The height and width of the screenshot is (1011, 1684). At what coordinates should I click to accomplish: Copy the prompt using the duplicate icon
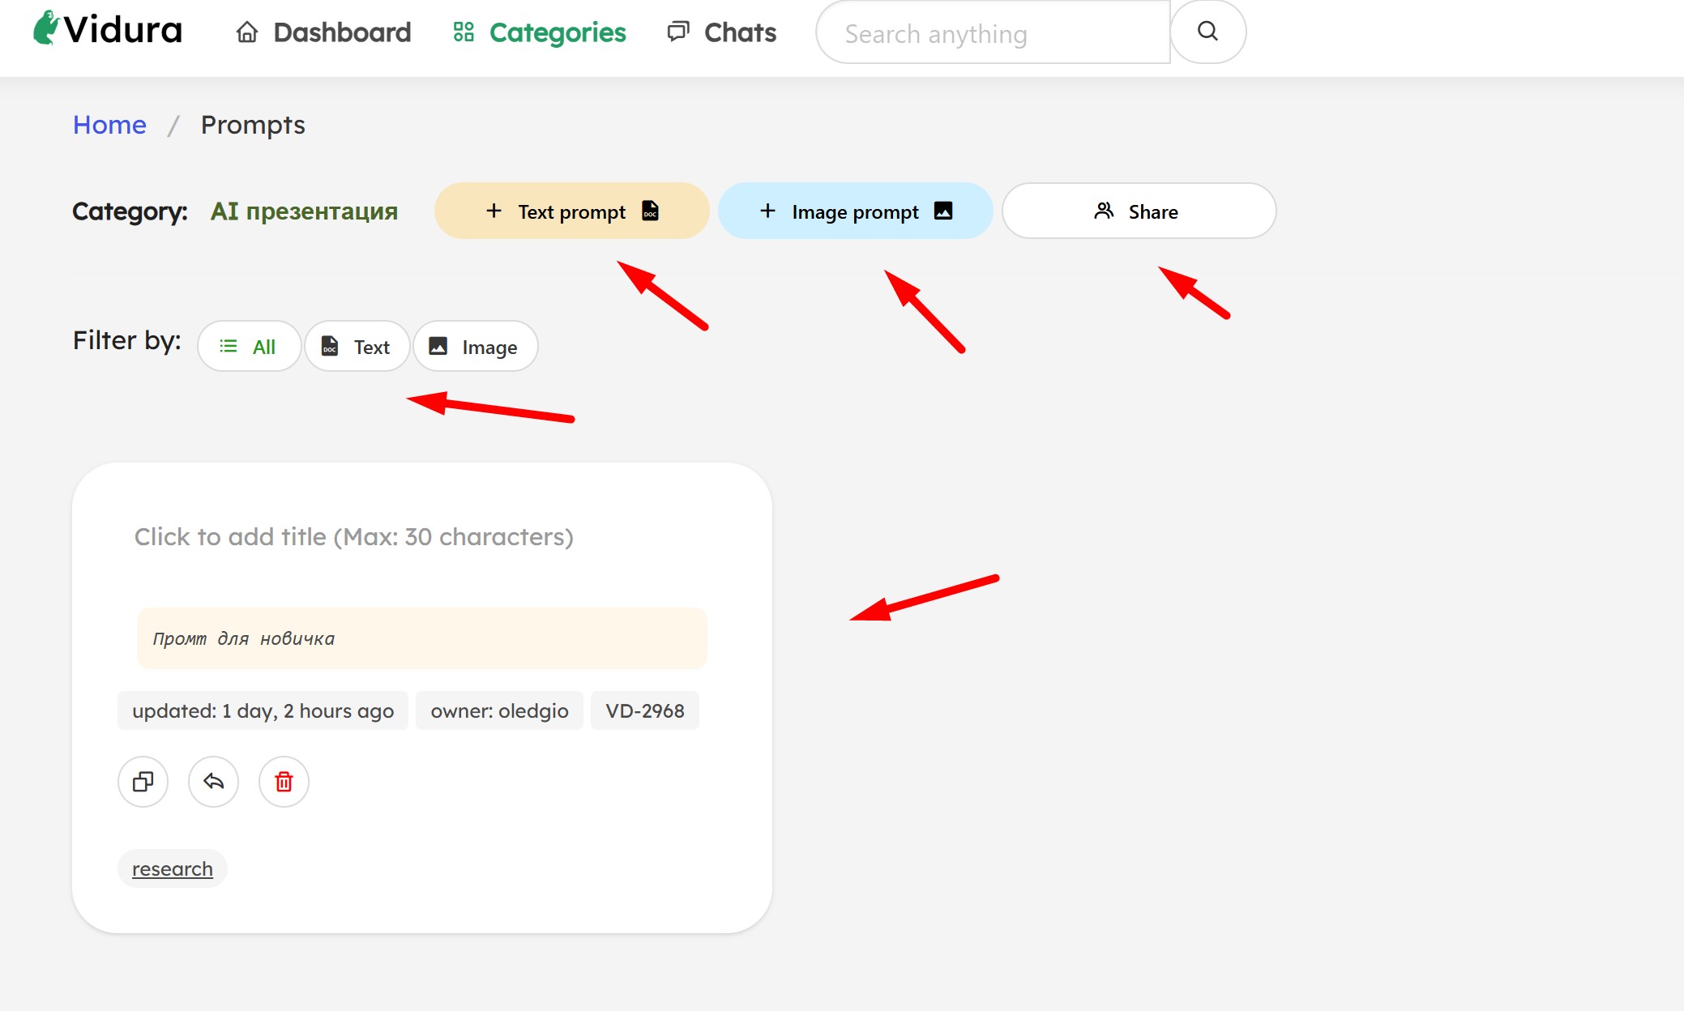[143, 782]
